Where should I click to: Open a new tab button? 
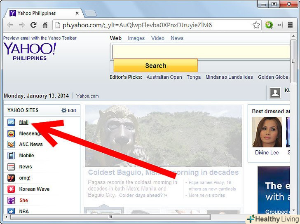pyautogui.click(x=91, y=13)
